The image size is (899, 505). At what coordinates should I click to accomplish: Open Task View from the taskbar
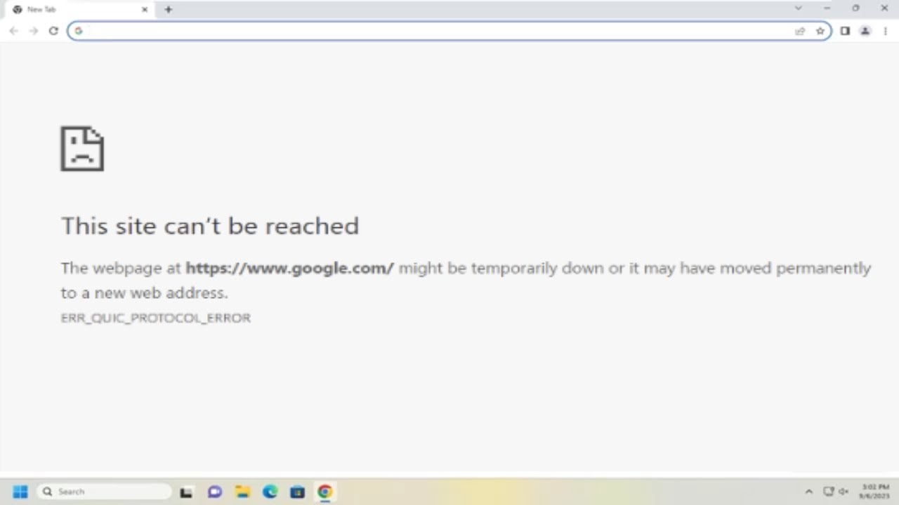186,492
